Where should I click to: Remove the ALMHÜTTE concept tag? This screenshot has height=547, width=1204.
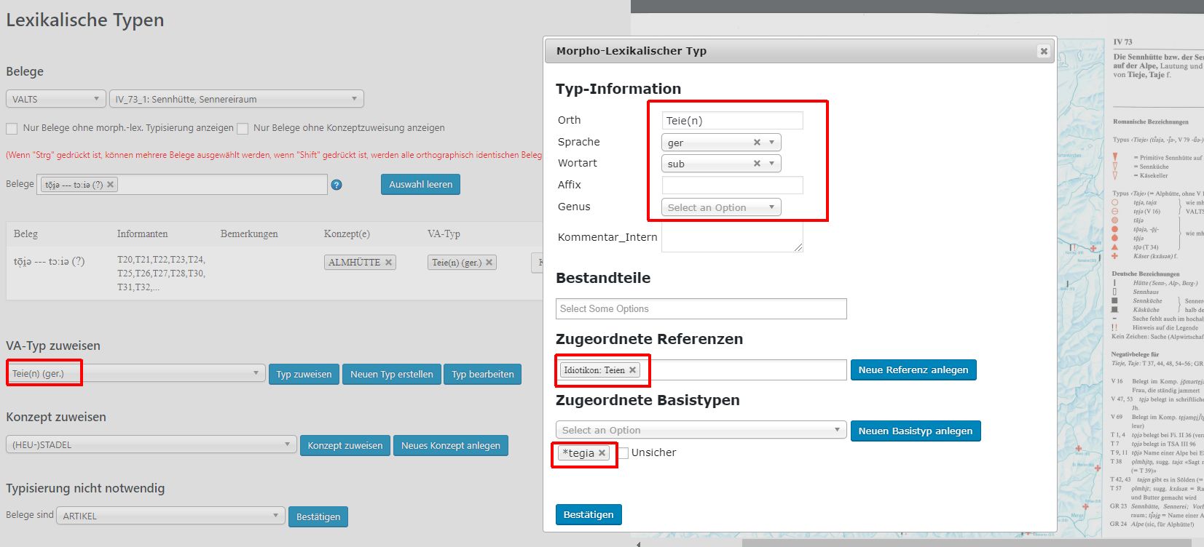388,263
